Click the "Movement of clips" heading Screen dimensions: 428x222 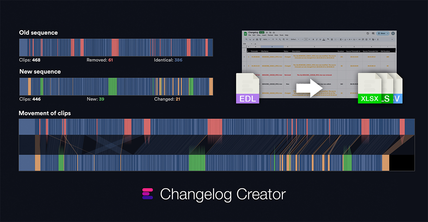pos(45,113)
